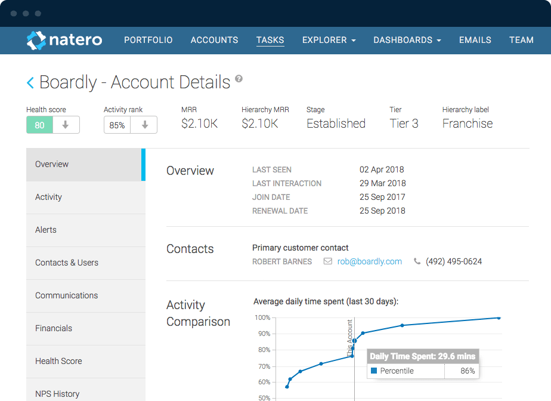Open the Contacts & Users section
This screenshot has width=551, height=401.
pyautogui.click(x=86, y=263)
